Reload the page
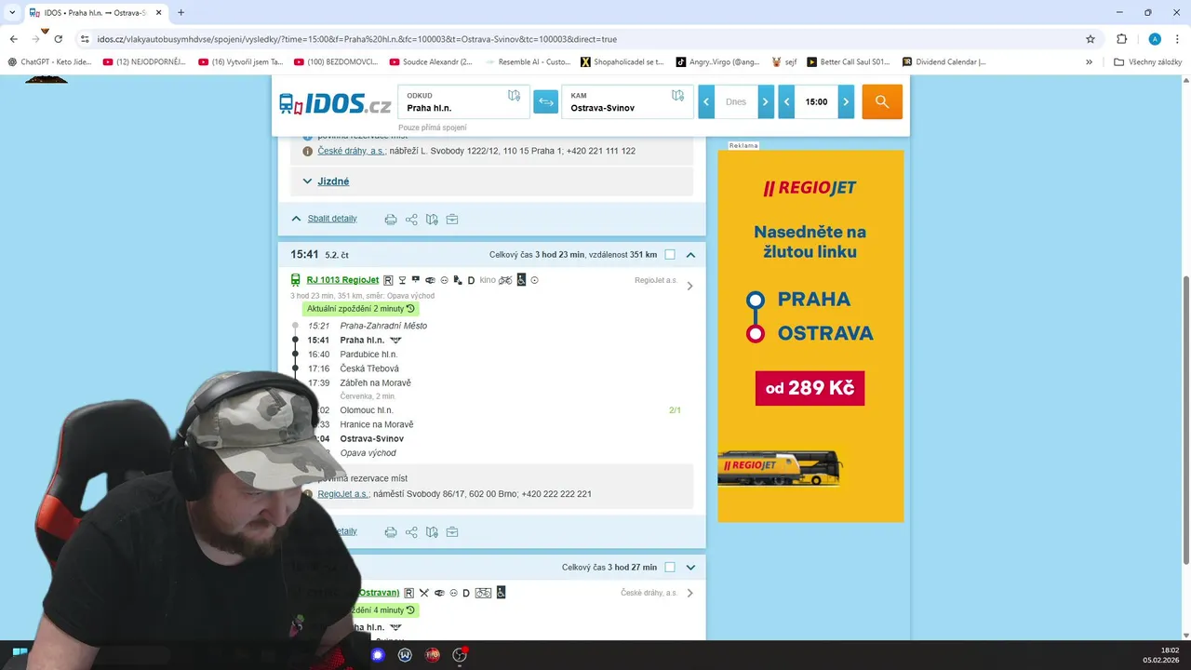1191x670 pixels. tap(59, 39)
